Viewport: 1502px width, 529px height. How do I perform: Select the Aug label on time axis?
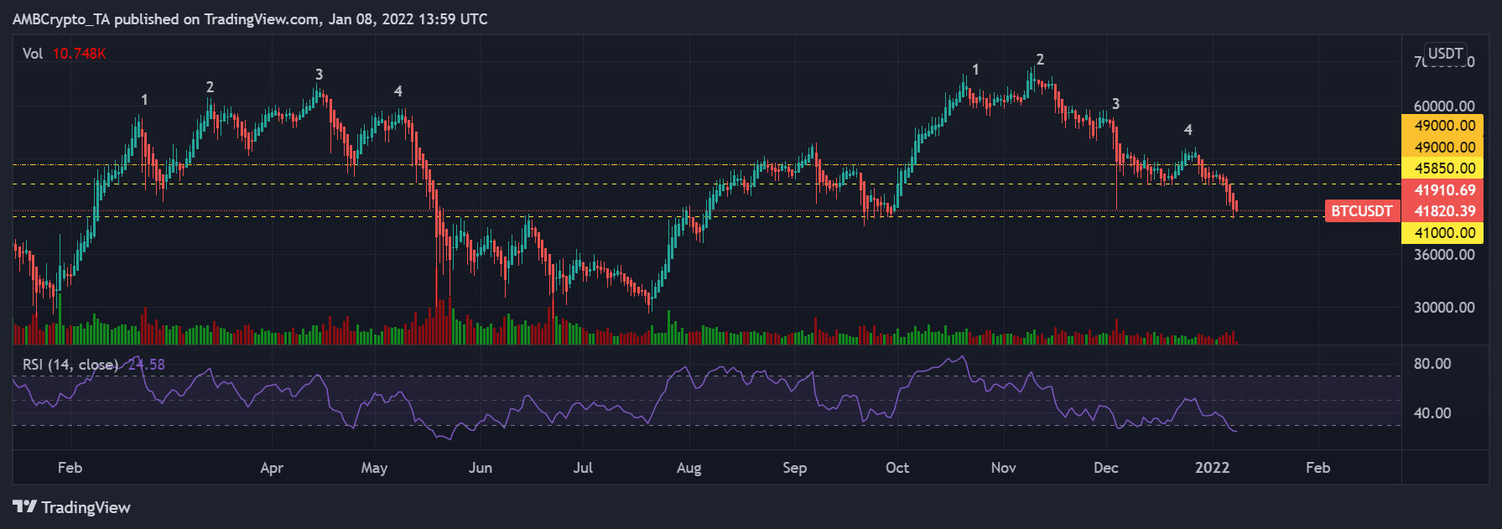(689, 468)
